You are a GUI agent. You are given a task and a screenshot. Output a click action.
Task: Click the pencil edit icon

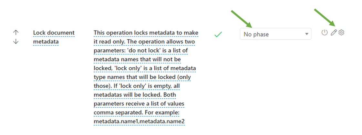click(334, 33)
